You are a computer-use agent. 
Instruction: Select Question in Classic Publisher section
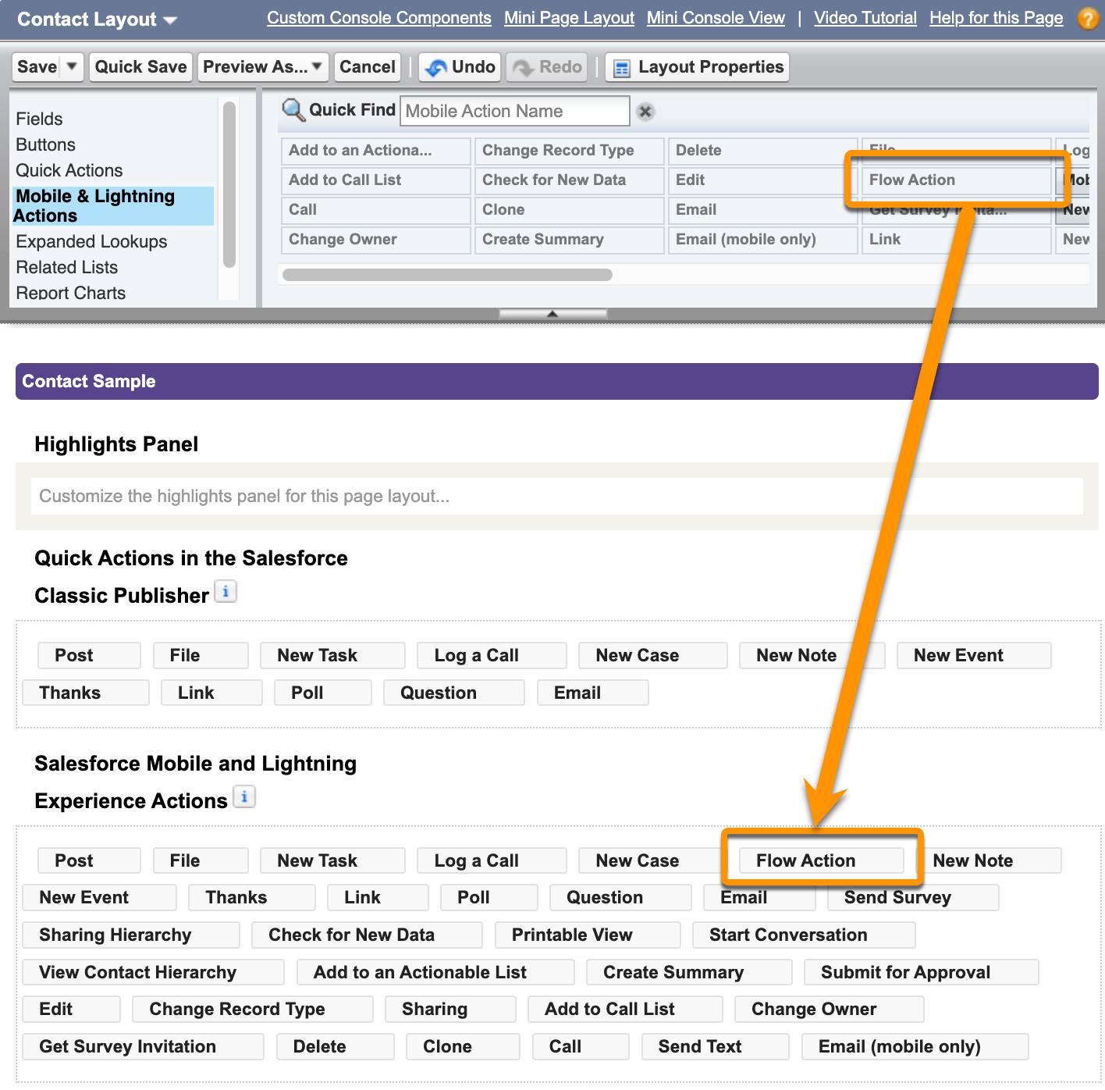click(x=454, y=693)
